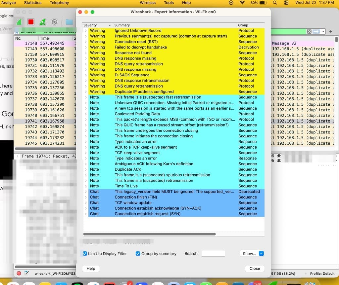The image size is (339, 285).
Task: Click the Help button in dialog
Action: (91, 268)
